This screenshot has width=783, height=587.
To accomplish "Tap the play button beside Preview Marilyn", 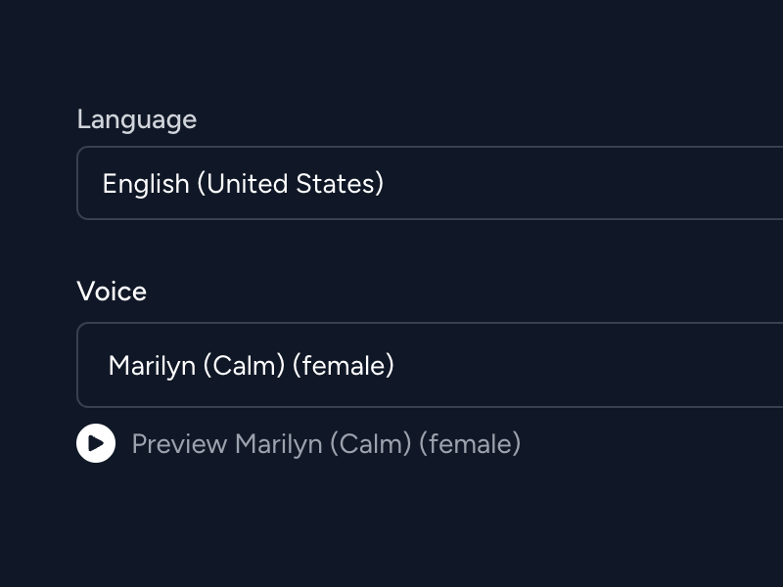I will (96, 443).
